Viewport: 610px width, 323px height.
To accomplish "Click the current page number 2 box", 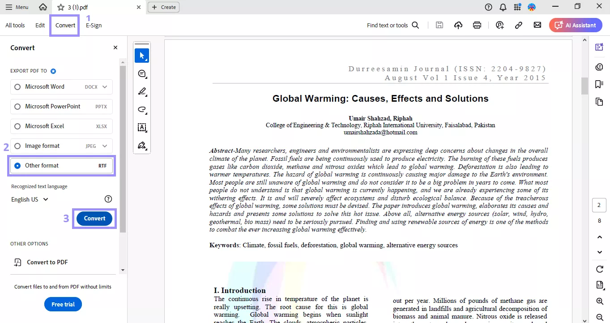I will pyautogui.click(x=599, y=205).
